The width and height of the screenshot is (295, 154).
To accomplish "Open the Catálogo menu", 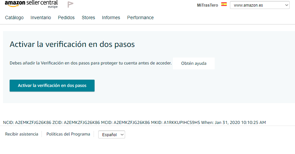I will [14, 18].
